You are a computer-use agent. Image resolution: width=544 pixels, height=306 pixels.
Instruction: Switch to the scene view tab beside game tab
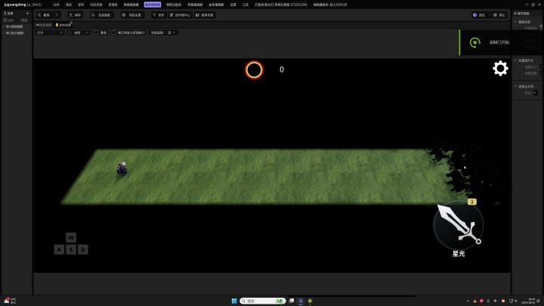[44, 25]
